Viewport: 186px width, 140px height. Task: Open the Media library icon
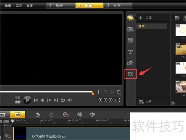coord(130,18)
